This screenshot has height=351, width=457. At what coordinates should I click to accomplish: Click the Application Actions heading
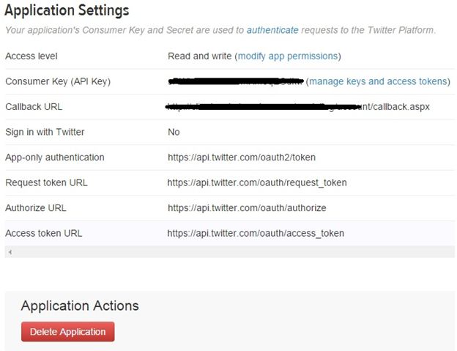coord(80,306)
